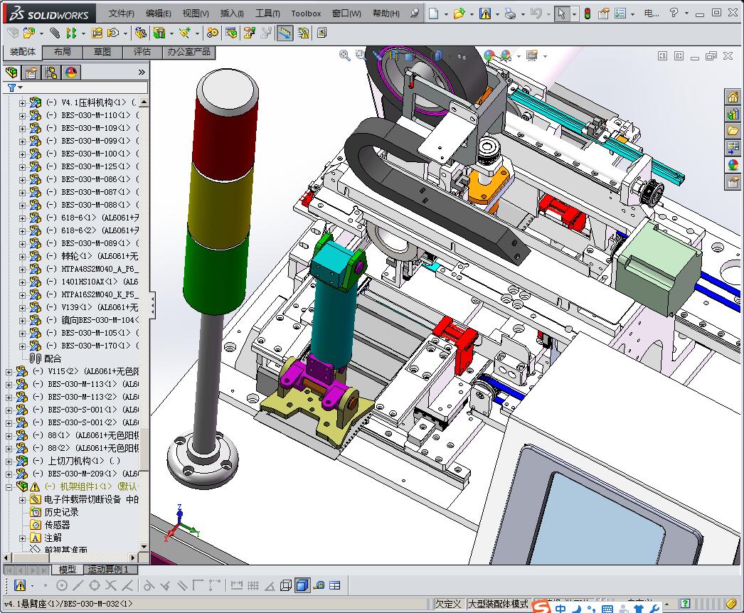Open the FeatureManager design tree tab
The height and width of the screenshot is (613, 744).
tap(12, 72)
